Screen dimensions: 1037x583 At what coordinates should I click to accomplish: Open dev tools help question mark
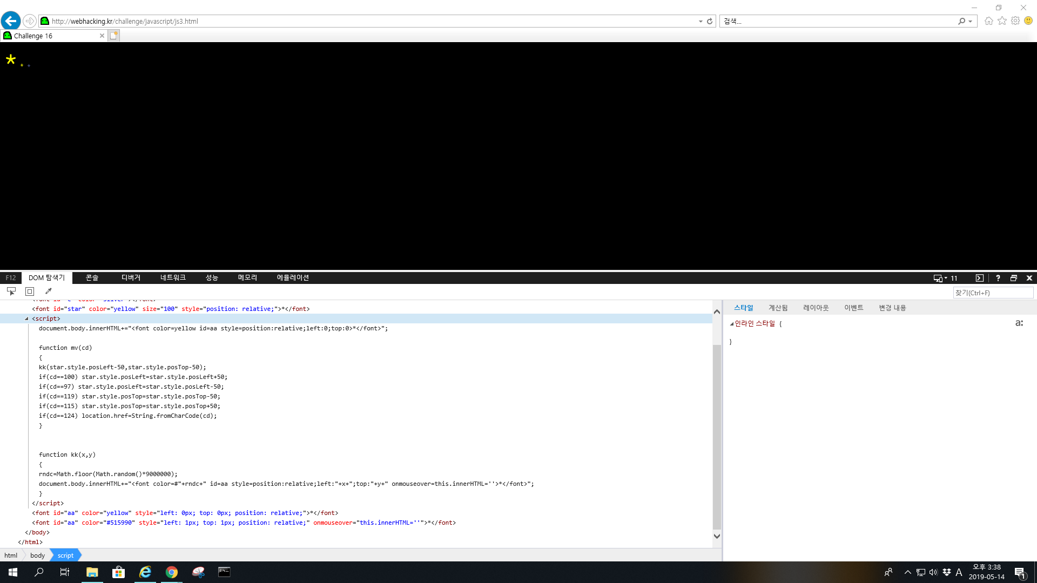point(998,278)
